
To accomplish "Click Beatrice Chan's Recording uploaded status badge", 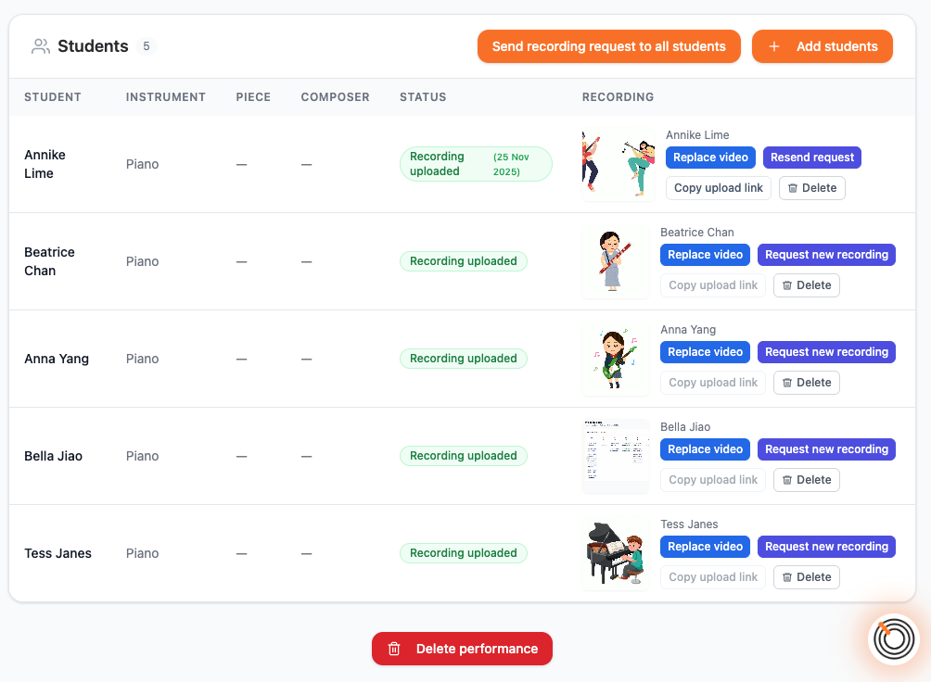I will (x=463, y=261).
